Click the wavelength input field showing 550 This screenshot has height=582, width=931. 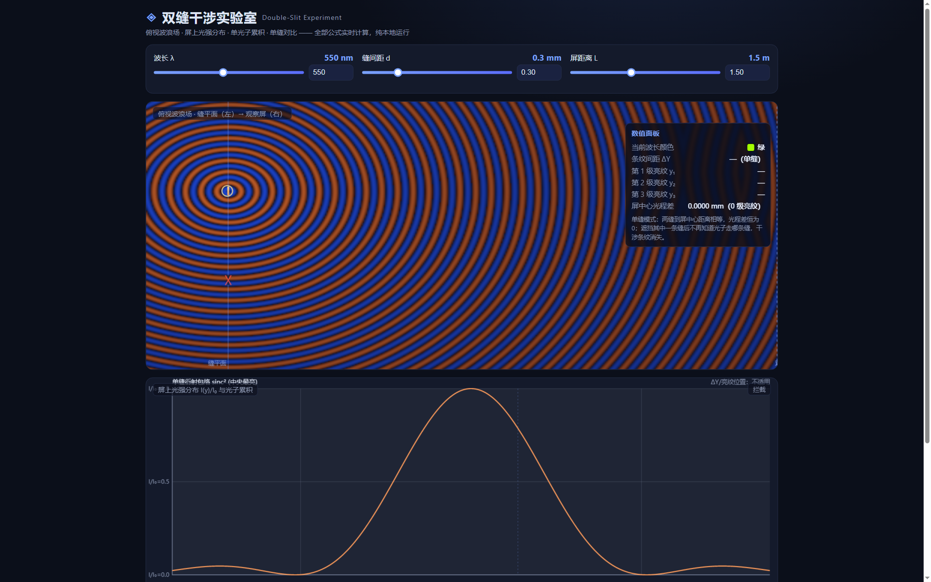[331, 72]
